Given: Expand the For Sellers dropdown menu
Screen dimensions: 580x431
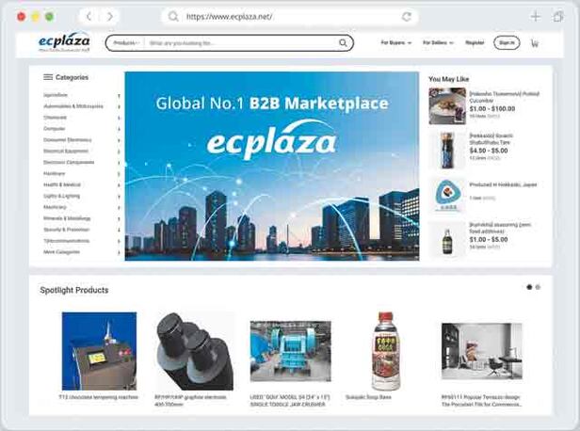Looking at the screenshot, I should pos(438,43).
